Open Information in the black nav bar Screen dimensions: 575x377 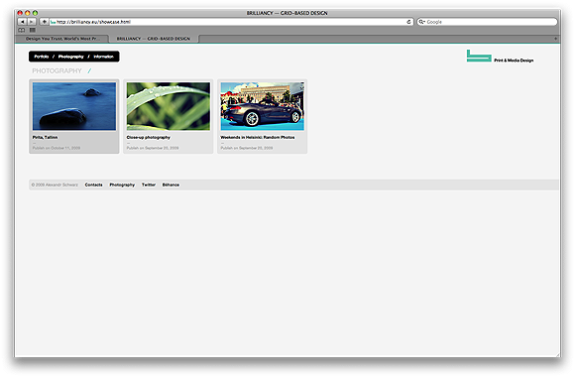coord(103,57)
